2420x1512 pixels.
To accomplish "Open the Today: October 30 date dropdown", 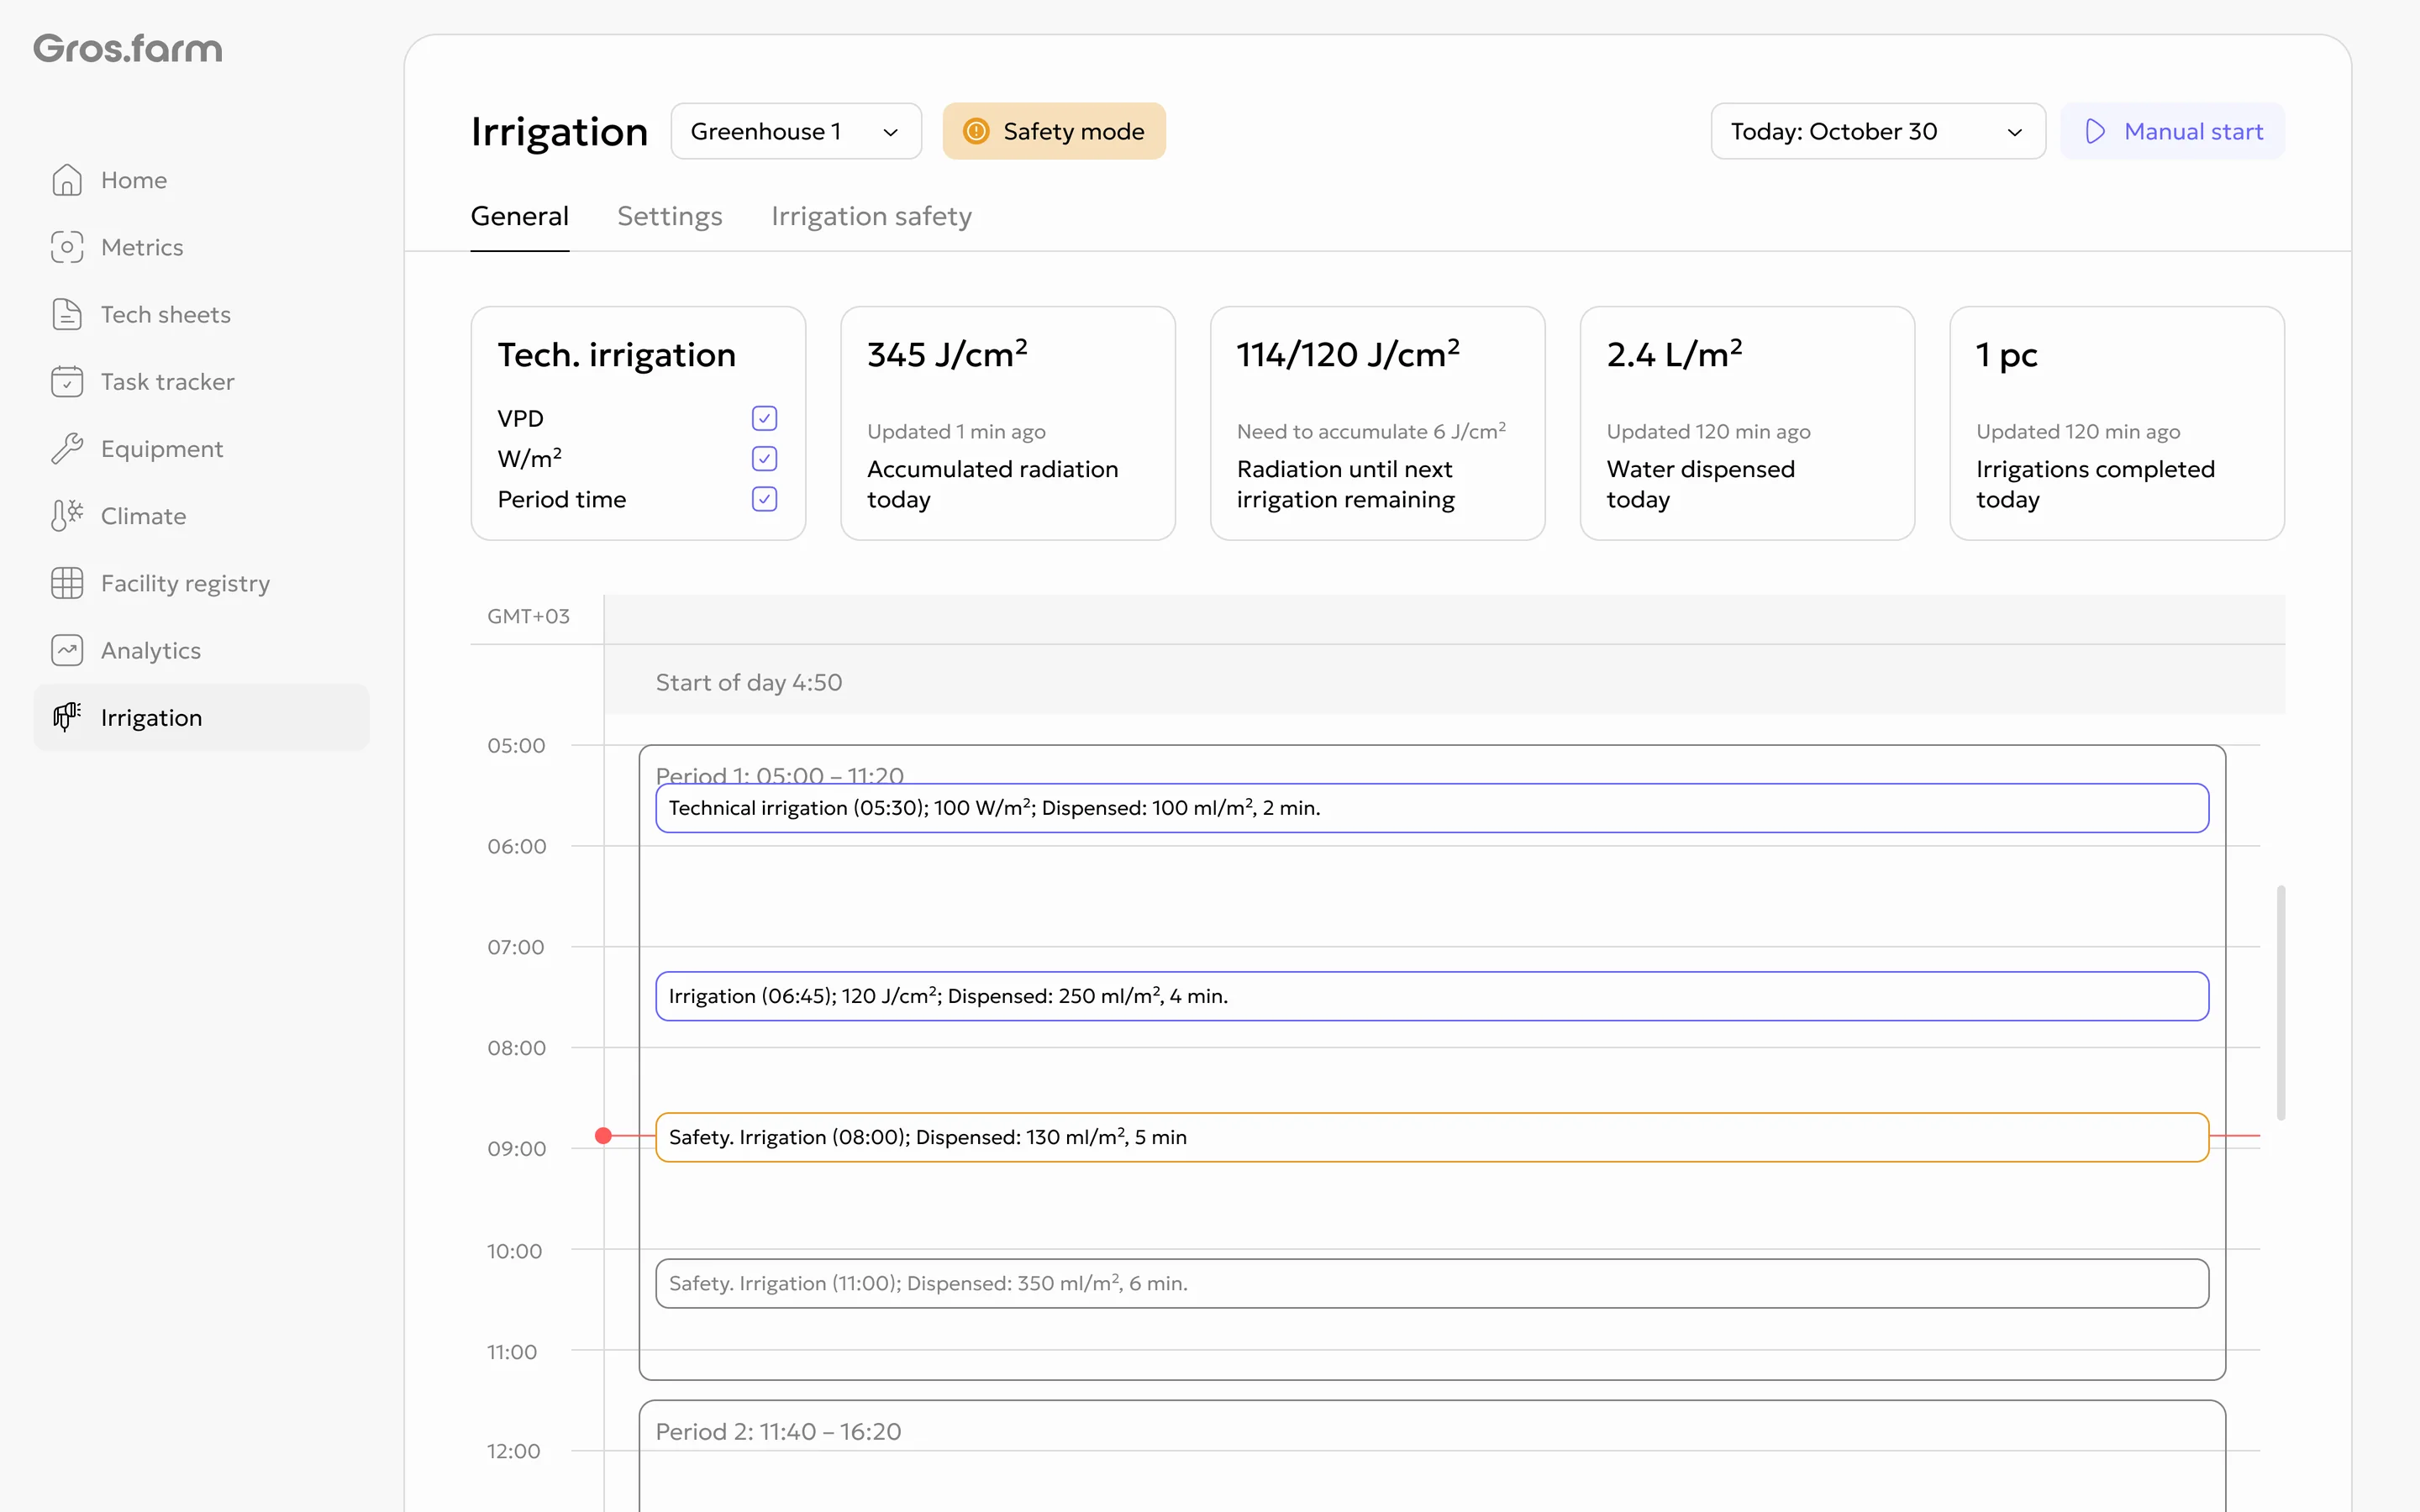I will pos(1878,131).
